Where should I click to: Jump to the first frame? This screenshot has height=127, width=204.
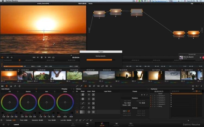click(x=34, y=57)
